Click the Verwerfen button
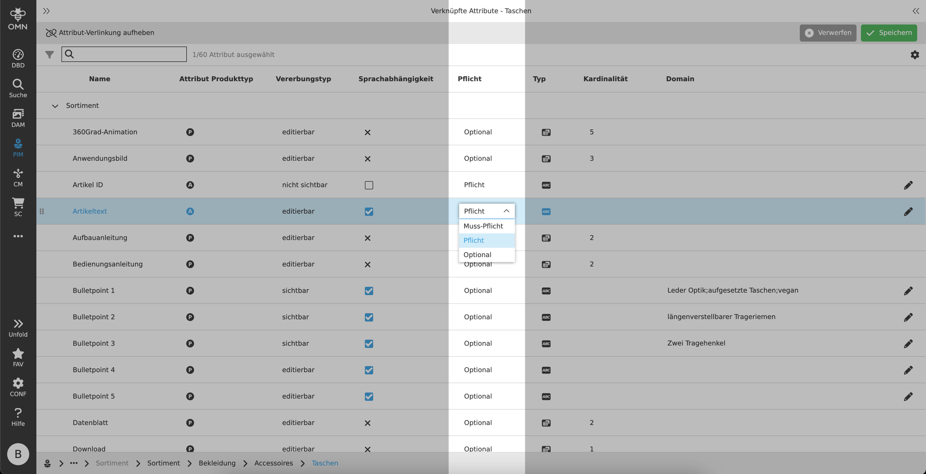The image size is (926, 474). click(828, 33)
